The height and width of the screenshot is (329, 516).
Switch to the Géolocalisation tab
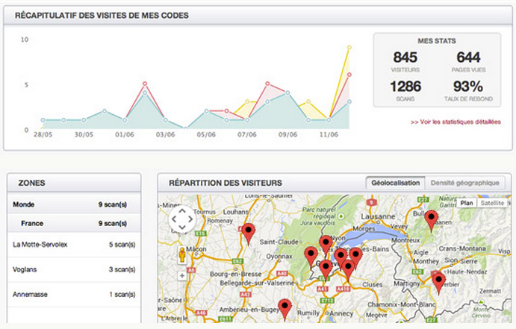tap(395, 183)
